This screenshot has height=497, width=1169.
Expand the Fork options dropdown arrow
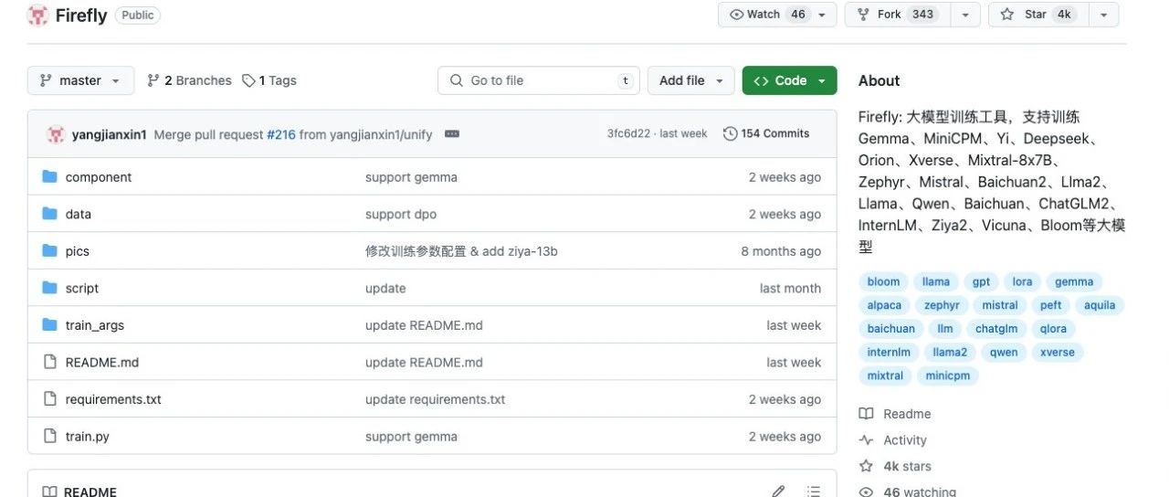tap(965, 15)
